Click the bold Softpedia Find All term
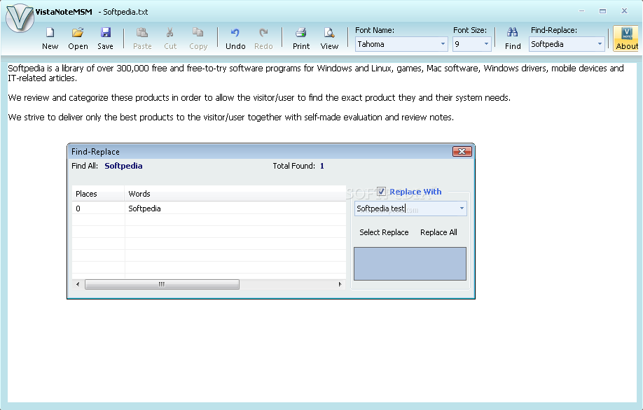Screen dimensions: 643x410 [x=123, y=166]
